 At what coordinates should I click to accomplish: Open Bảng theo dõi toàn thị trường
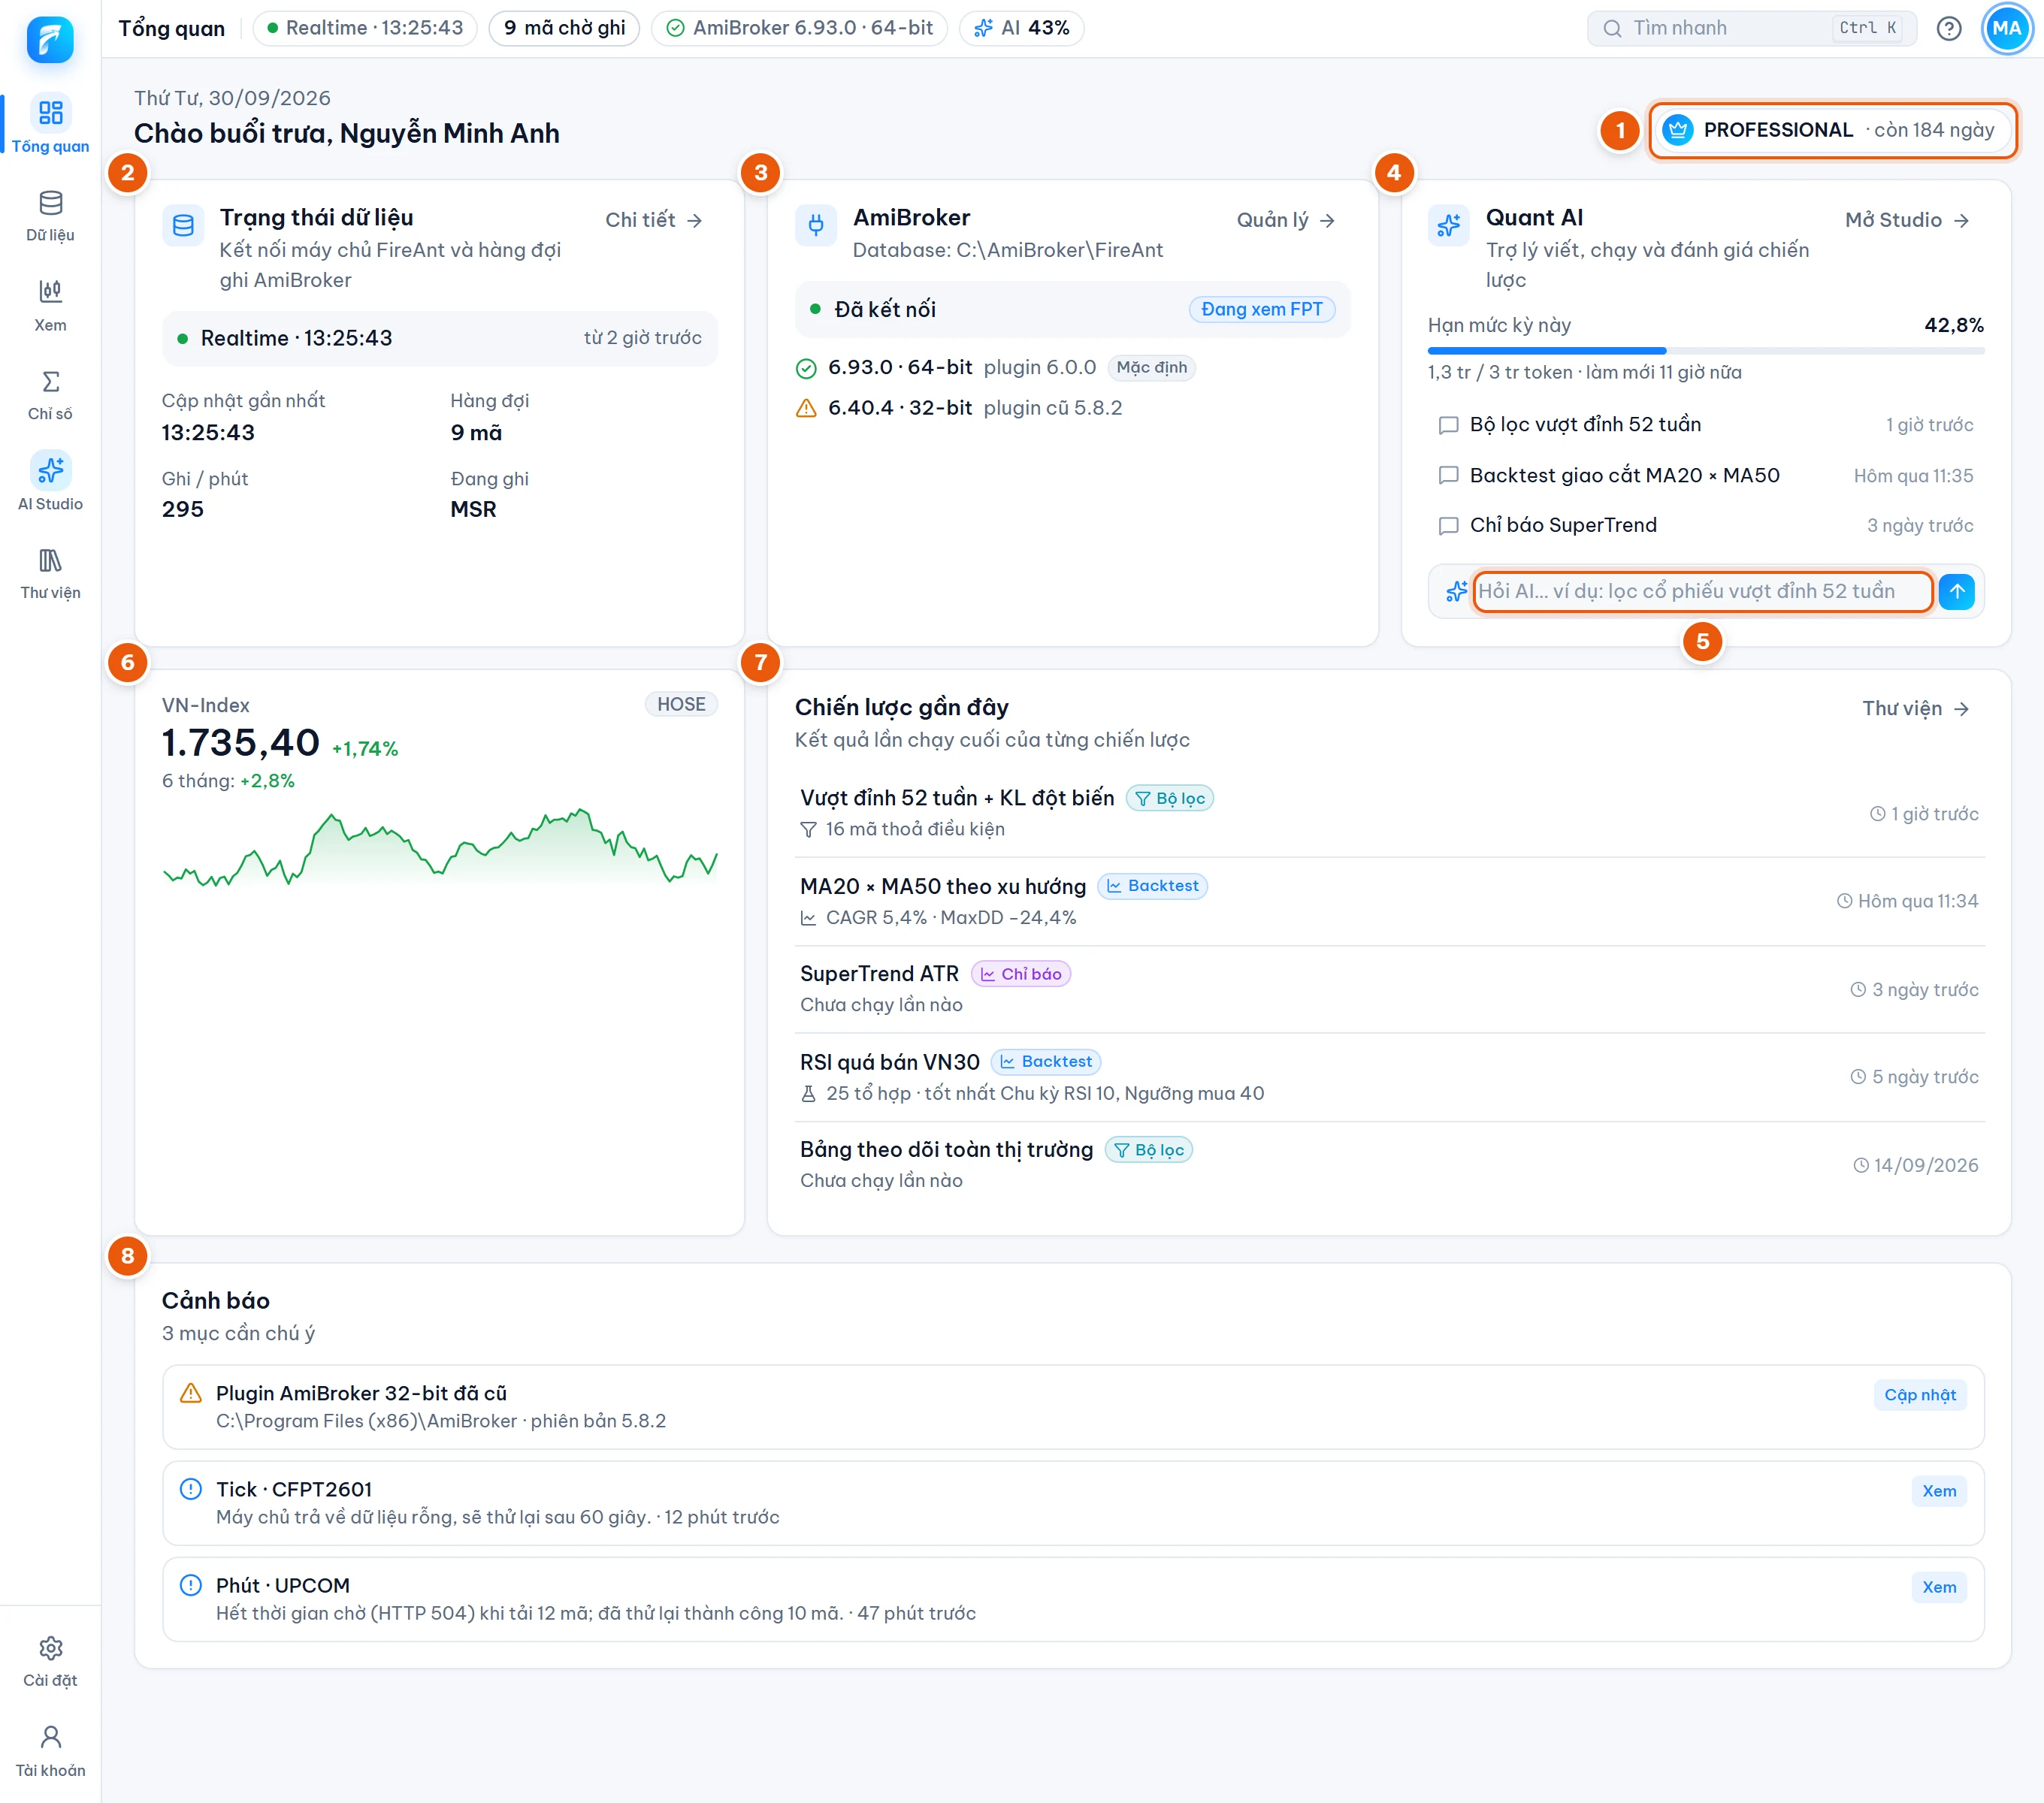(1389, 1164)
